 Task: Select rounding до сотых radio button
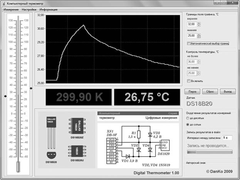(188, 125)
